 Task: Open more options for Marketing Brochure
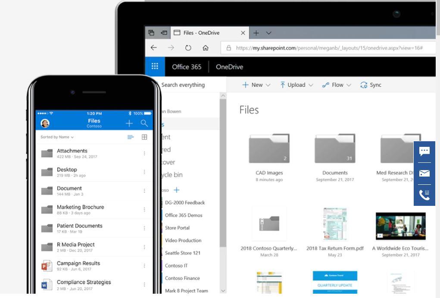pyautogui.click(x=144, y=209)
